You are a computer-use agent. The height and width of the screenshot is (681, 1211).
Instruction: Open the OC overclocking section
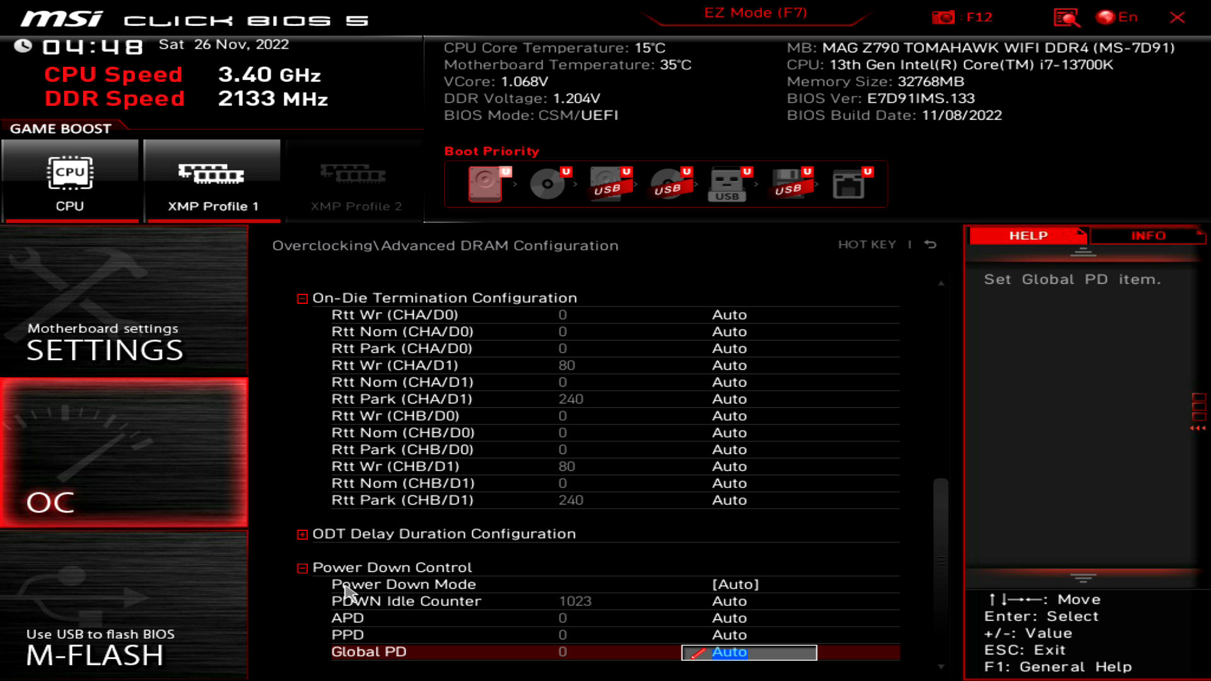124,453
